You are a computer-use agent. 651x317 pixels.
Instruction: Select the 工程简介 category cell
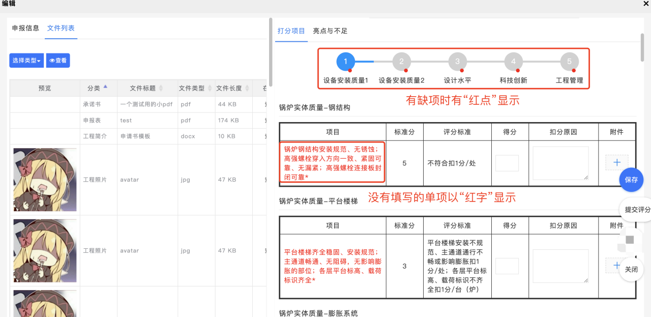pyautogui.click(x=99, y=136)
